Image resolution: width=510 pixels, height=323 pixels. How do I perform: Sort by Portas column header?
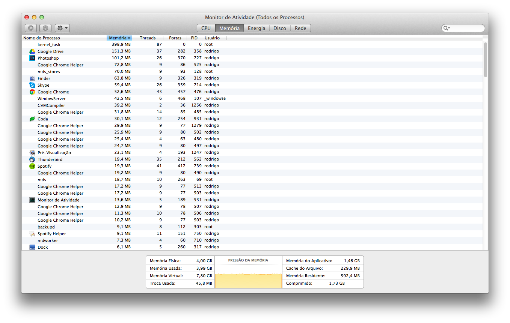[175, 38]
